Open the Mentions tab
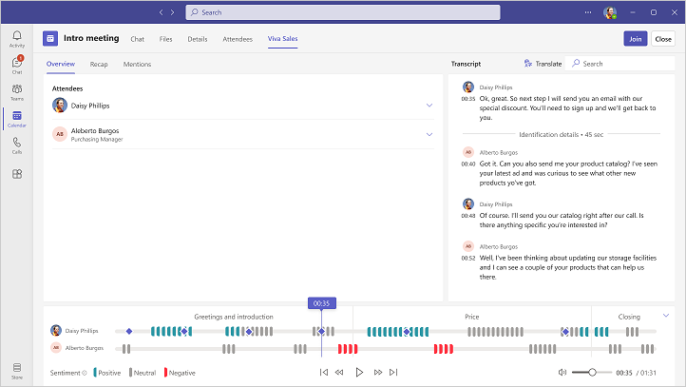Screen dimensions: 686x387 click(x=137, y=65)
